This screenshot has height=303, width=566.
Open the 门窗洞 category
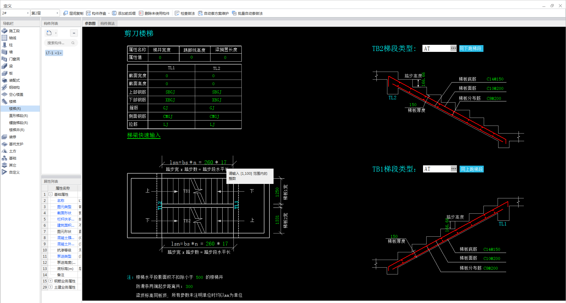click(14, 59)
